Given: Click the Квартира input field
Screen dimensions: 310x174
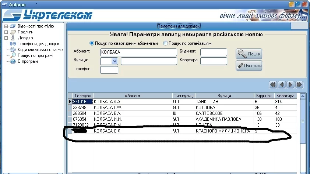Looking at the screenshot, I should (214, 61).
